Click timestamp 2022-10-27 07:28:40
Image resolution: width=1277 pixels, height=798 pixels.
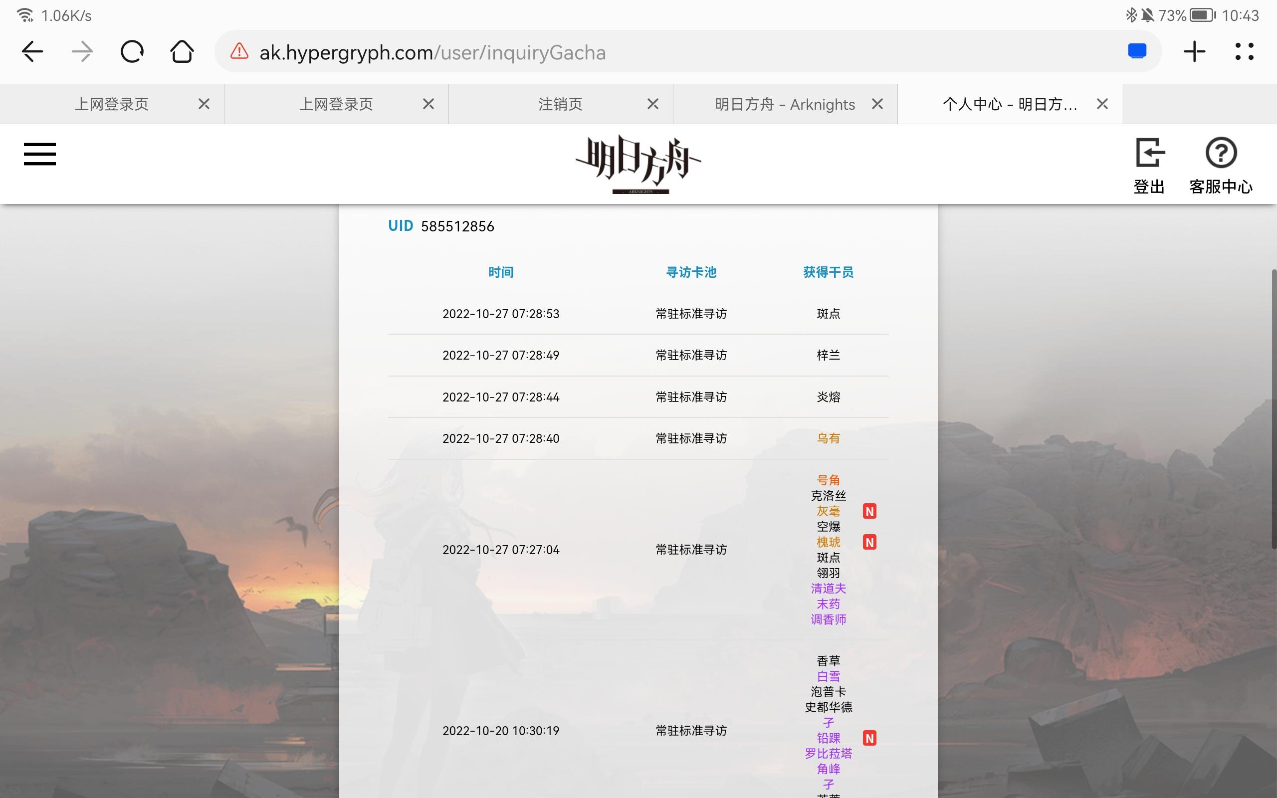pos(501,438)
